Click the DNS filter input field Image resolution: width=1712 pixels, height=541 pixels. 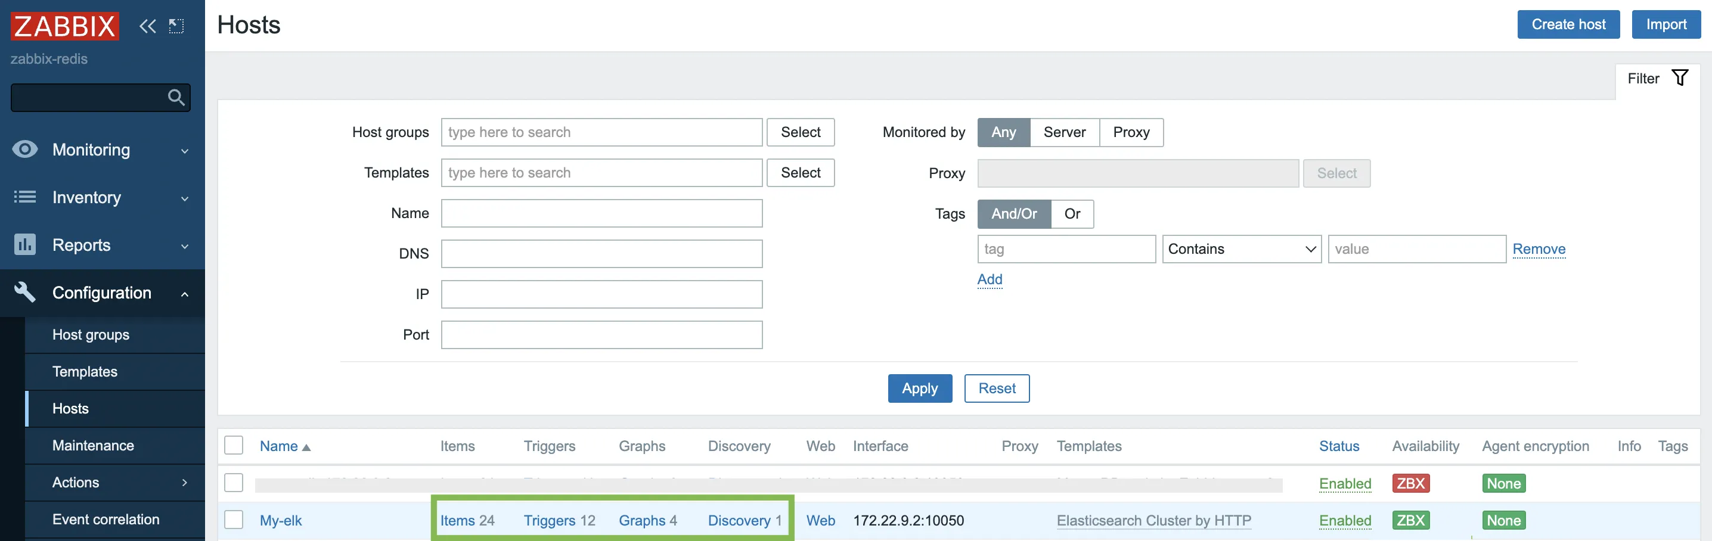[x=601, y=254]
